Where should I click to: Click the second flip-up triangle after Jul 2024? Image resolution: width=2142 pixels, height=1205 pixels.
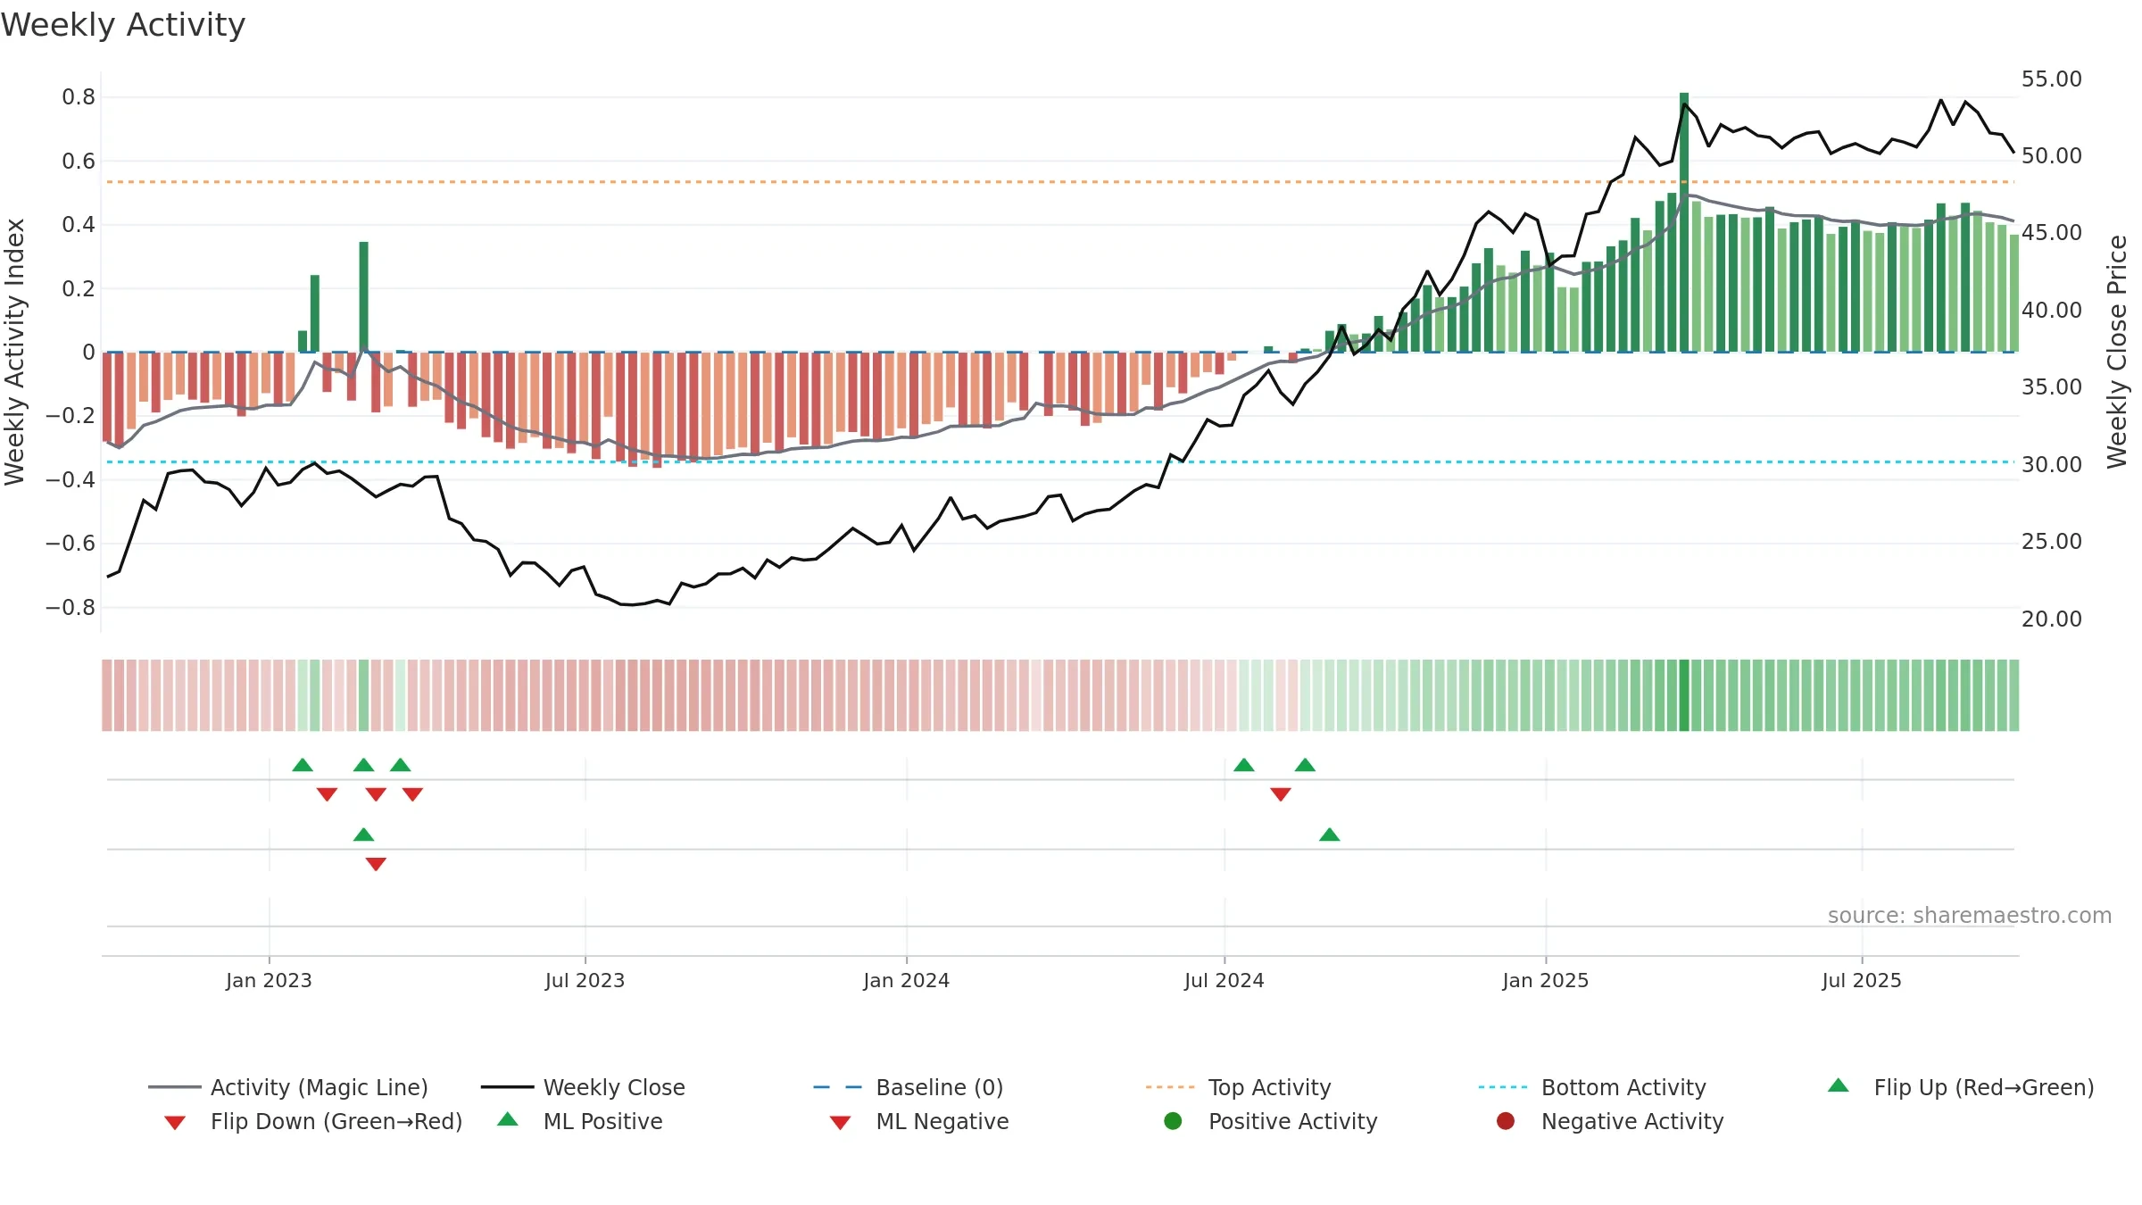[x=1305, y=765]
